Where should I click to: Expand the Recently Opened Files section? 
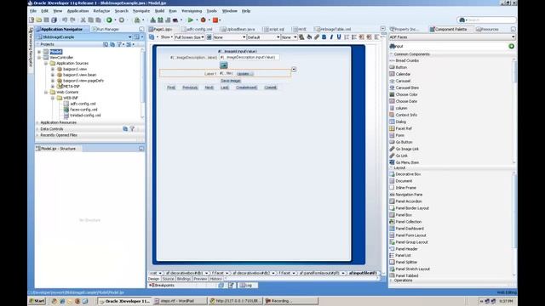(37, 135)
